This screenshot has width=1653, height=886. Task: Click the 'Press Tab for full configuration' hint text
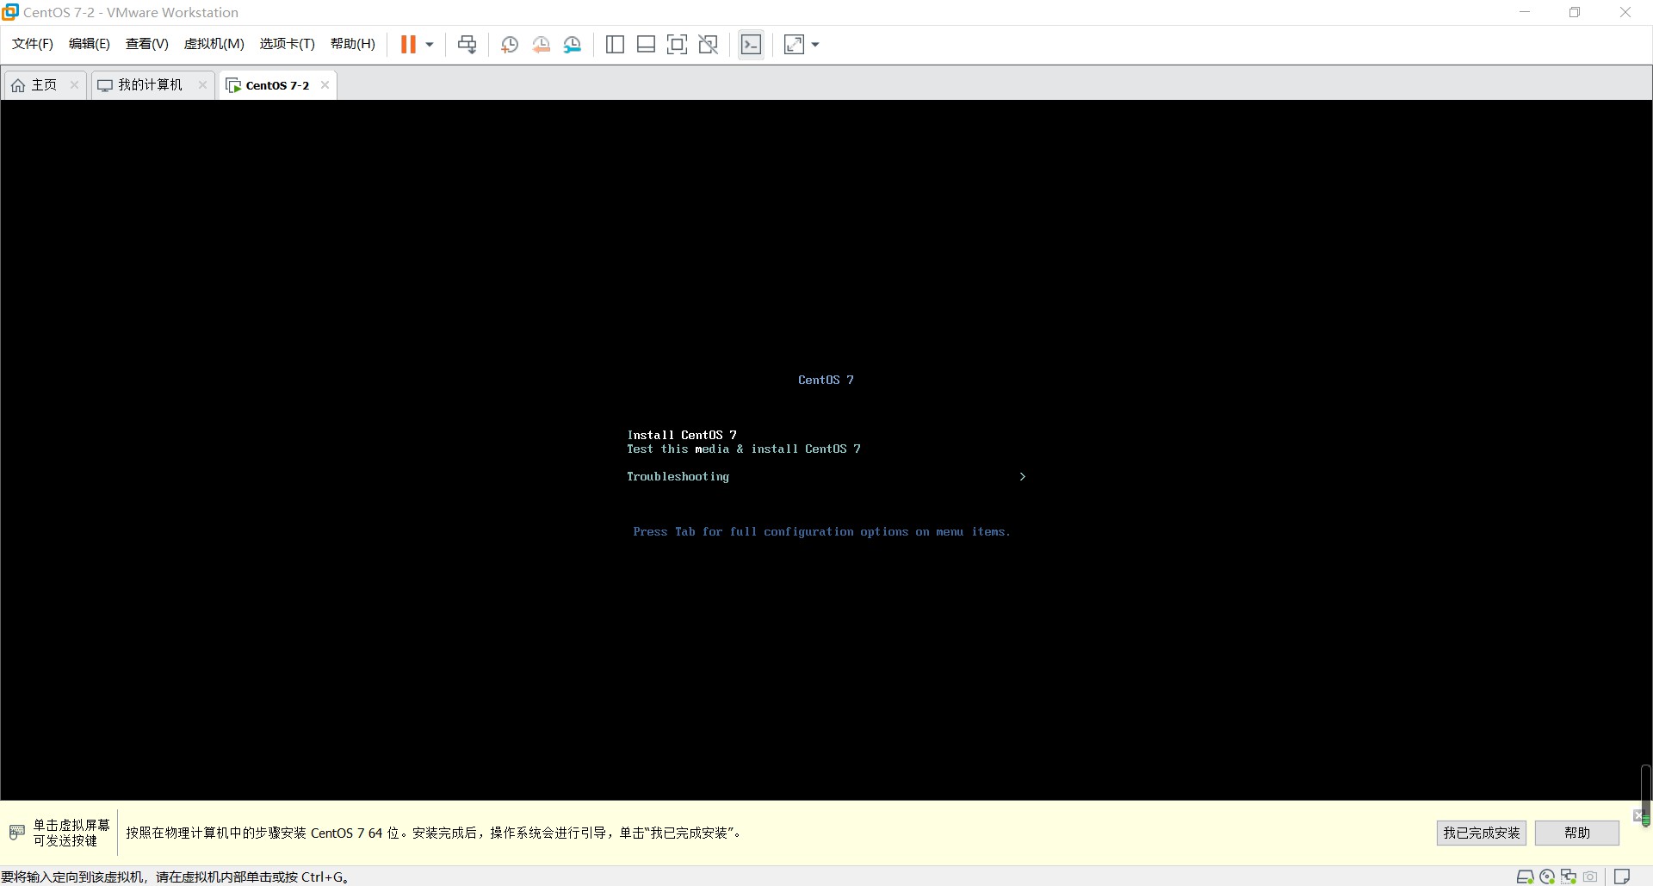pyautogui.click(x=821, y=531)
